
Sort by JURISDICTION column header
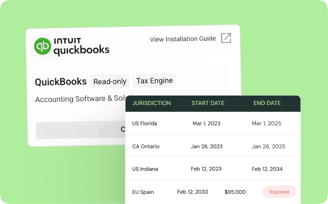click(x=151, y=103)
